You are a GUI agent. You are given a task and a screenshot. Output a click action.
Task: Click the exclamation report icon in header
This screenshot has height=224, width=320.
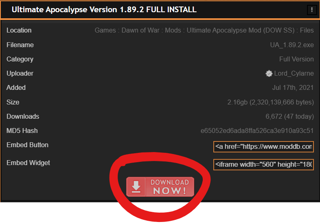312,10
